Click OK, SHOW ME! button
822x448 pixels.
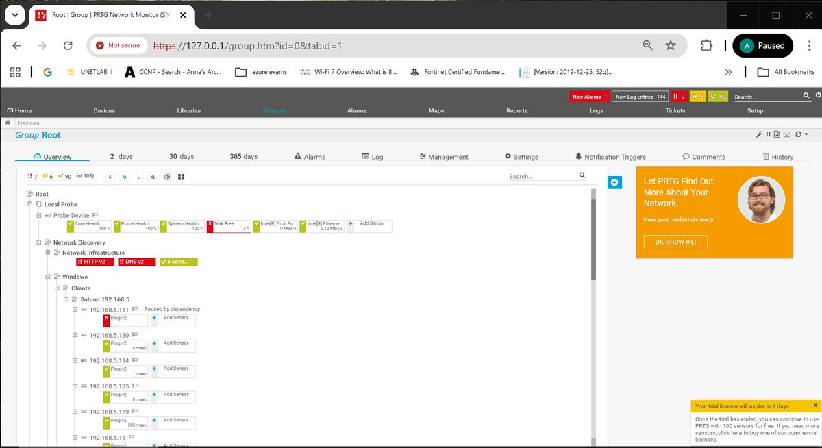(675, 242)
